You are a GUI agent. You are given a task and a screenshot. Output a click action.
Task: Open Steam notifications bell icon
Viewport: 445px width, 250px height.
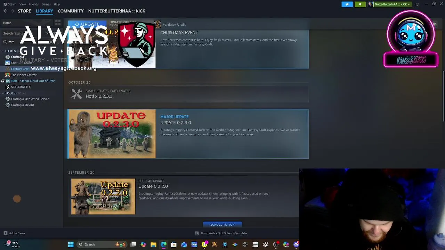tap(360, 4)
